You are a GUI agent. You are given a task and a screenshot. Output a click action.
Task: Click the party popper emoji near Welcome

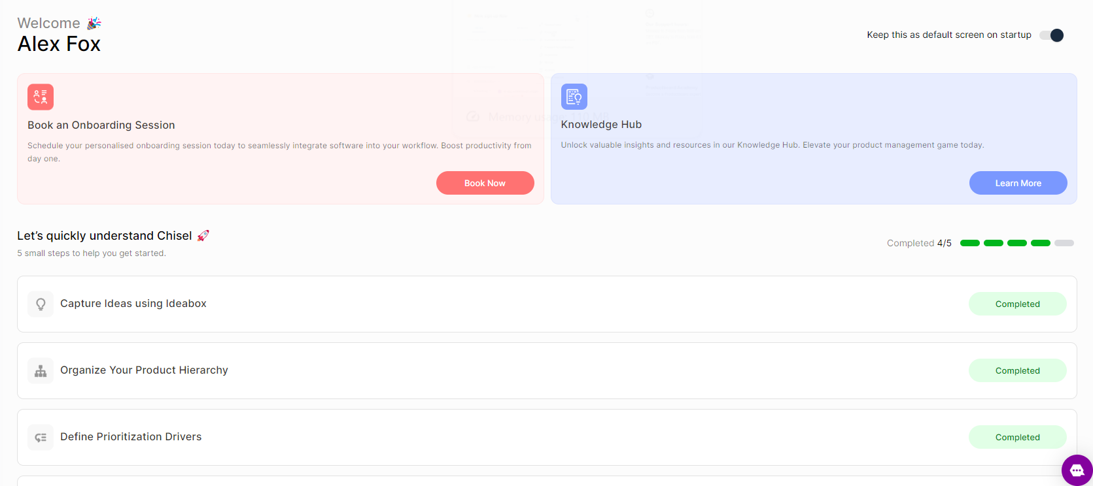click(94, 24)
